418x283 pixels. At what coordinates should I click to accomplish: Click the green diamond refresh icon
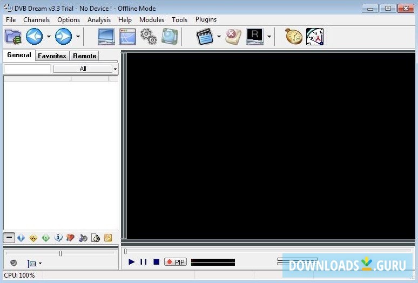coord(45,238)
